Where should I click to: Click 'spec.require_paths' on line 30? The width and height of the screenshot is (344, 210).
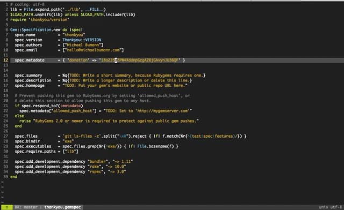tap(35, 152)
